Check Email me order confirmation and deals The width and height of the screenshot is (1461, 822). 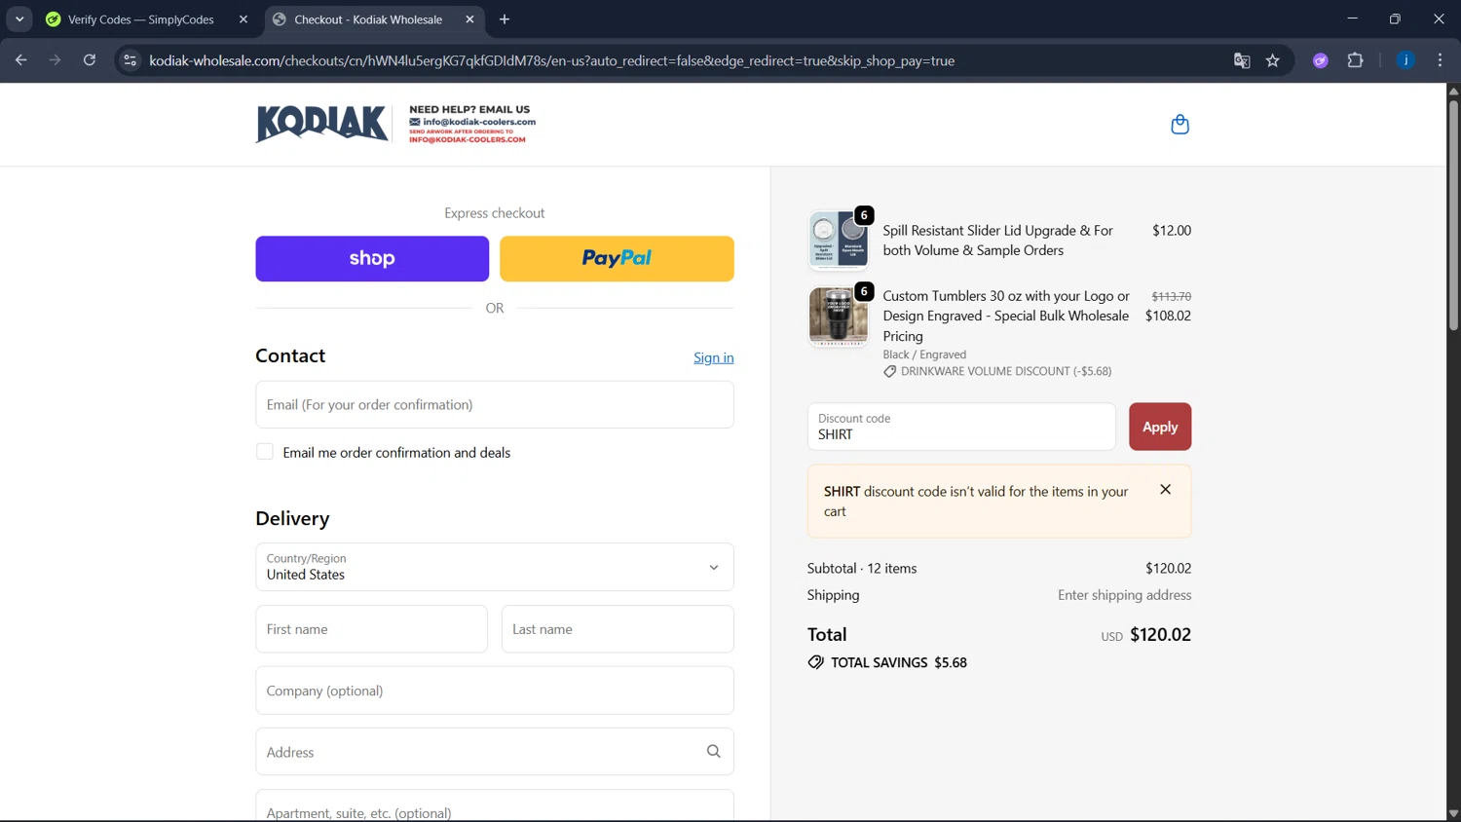tap(265, 452)
